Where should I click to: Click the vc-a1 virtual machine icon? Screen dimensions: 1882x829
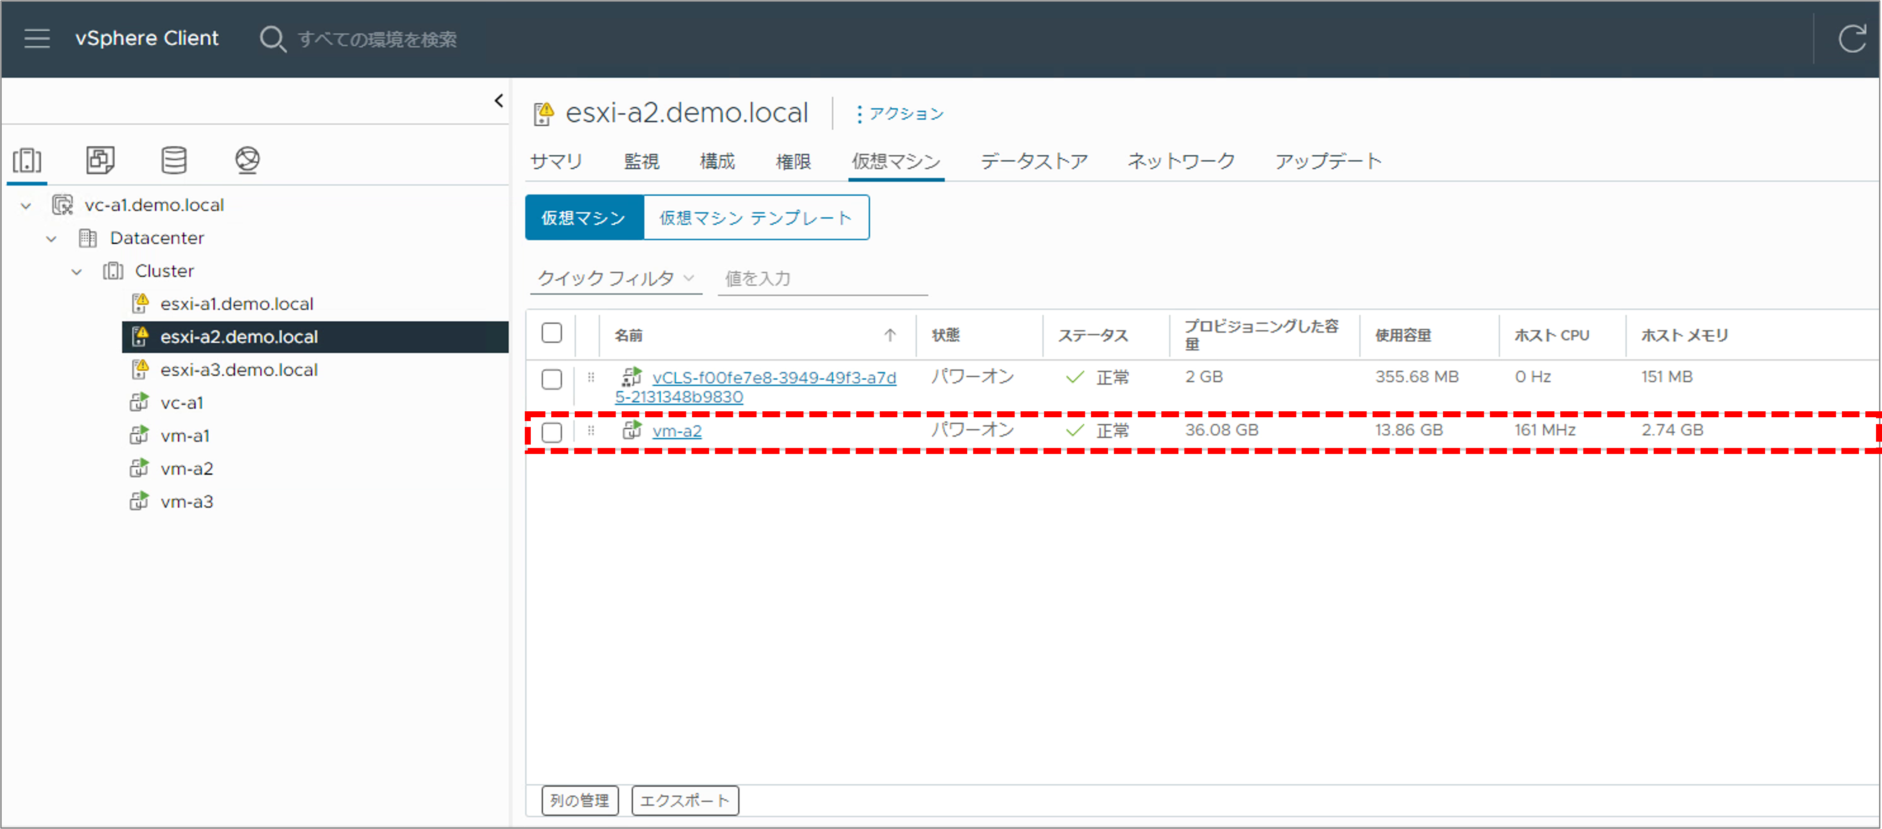[139, 402]
